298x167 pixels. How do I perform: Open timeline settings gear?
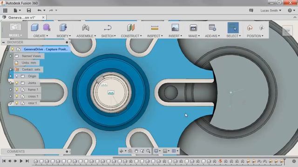pyautogui.click(x=294, y=161)
